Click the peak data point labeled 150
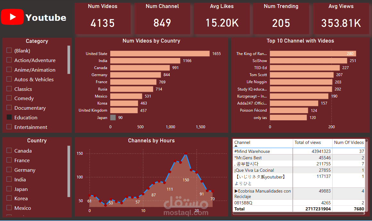This screenshot has width=372, height=221. click(x=186, y=154)
